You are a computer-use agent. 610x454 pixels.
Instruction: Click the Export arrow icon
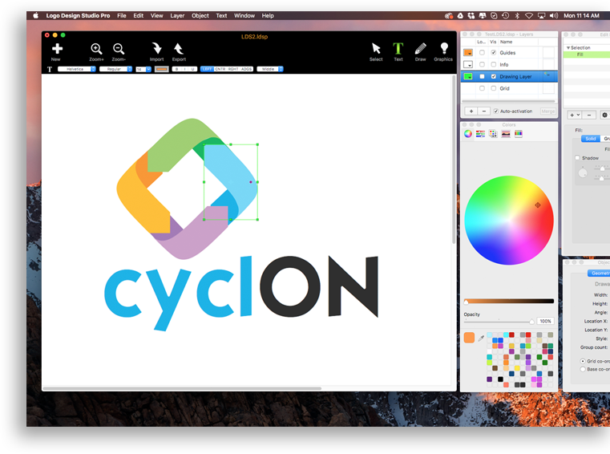pyautogui.click(x=179, y=48)
